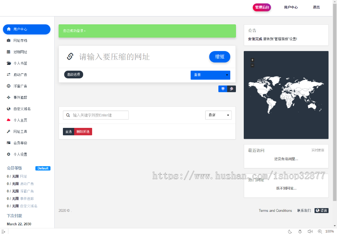
Task: Expand the 最新 sorting dropdown
Action: [x=218, y=115]
